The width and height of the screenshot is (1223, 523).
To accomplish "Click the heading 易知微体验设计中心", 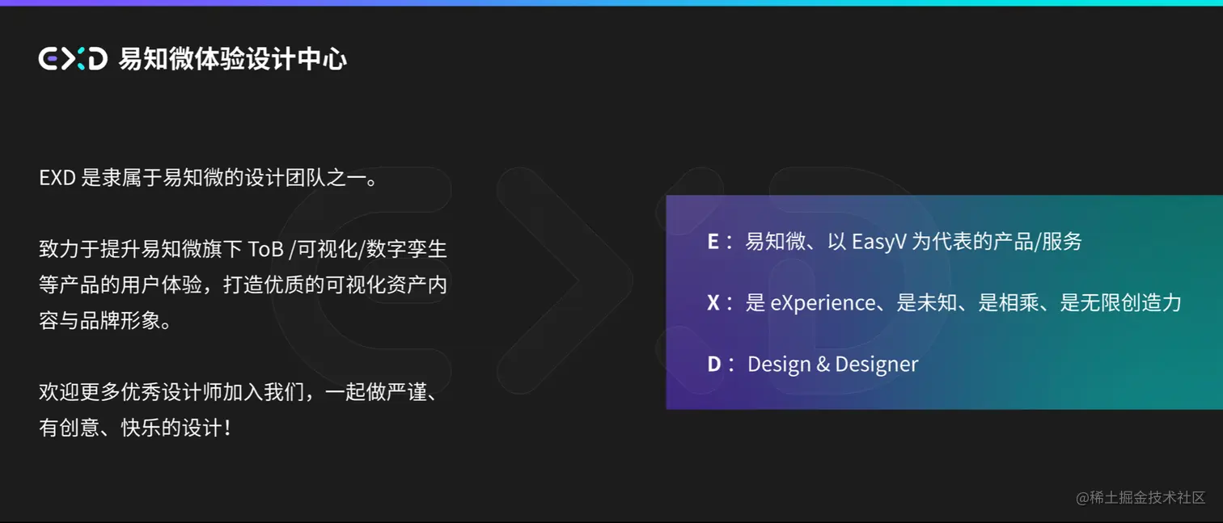I will click(x=233, y=59).
